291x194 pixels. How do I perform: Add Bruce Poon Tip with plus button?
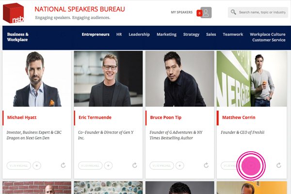tap(179, 165)
